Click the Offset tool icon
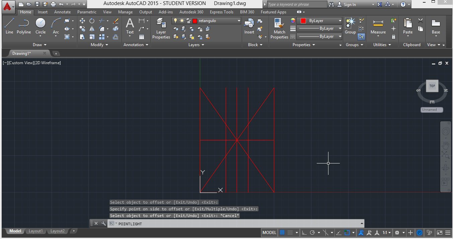The image size is (453, 239). (116, 37)
